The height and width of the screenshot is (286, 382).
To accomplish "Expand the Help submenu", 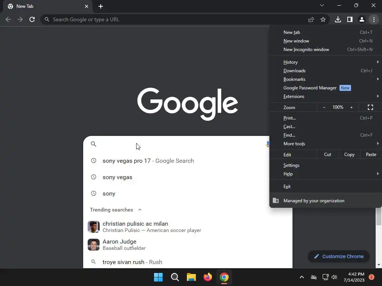I will pyautogui.click(x=325, y=174).
